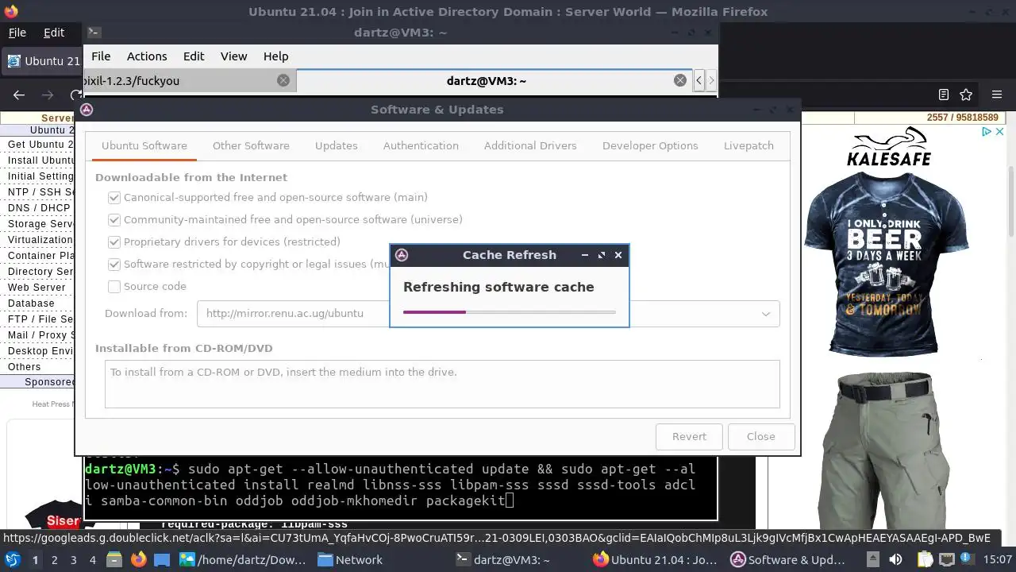This screenshot has height=572, width=1016.
Task: Close the advertisement with its X icon
Action: tap(1000, 132)
